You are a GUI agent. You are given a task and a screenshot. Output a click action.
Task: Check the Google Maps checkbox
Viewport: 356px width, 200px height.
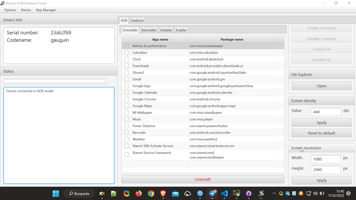(127, 106)
